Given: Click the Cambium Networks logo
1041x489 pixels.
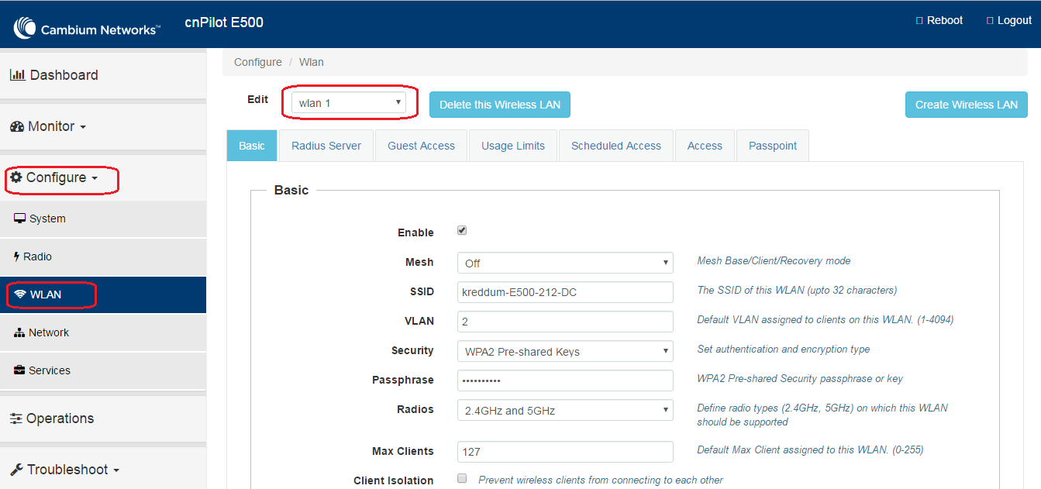Looking at the screenshot, I should pyautogui.click(x=87, y=29).
